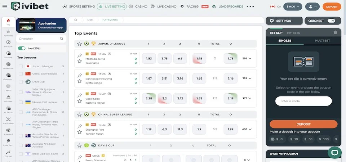Expand 596 markets for Machida Zelvia

[x=247, y=58]
